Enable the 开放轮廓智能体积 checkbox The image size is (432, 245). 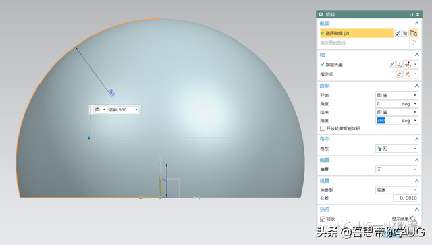tap(323, 128)
